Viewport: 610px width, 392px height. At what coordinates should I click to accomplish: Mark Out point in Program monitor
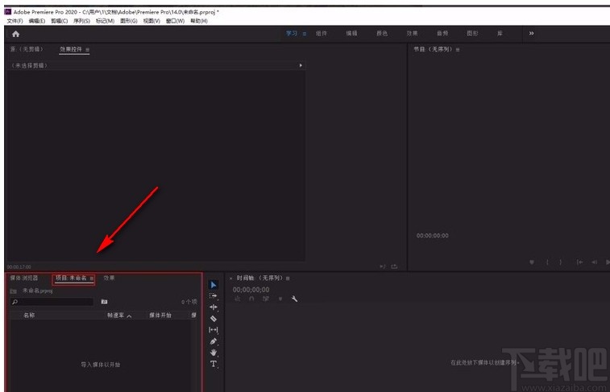[561, 262]
